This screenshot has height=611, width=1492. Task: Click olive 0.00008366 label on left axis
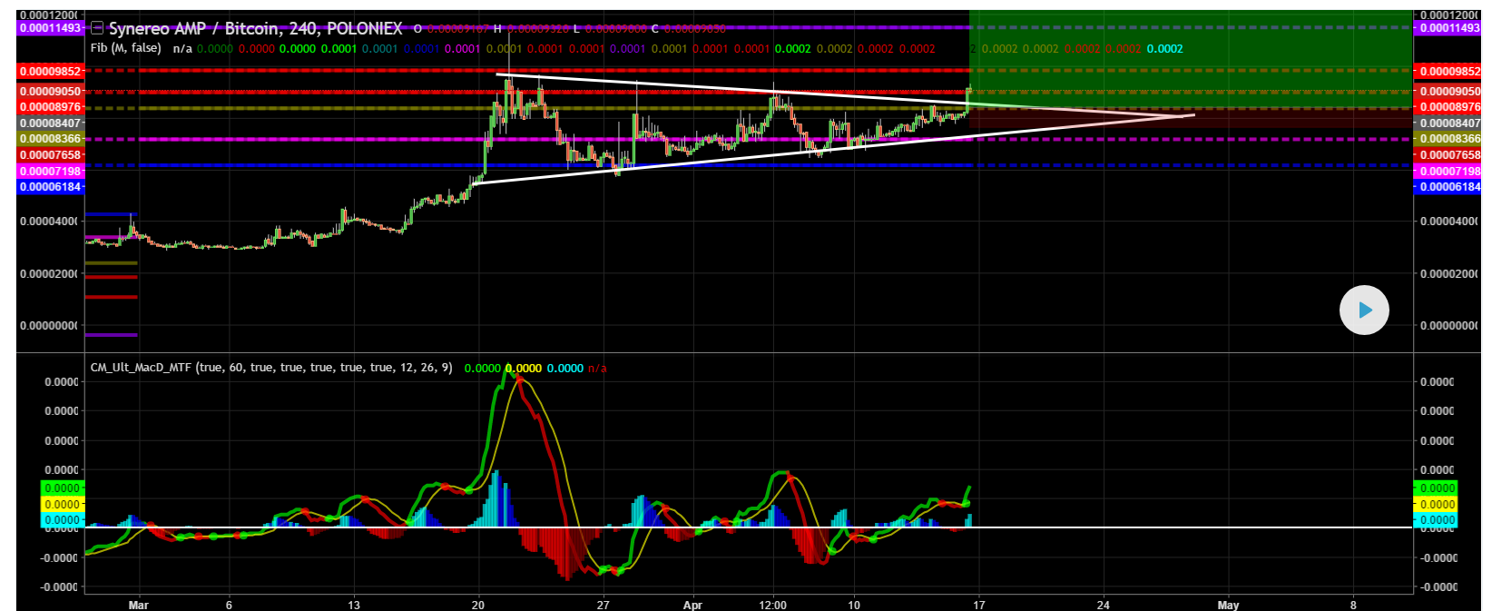pos(50,139)
